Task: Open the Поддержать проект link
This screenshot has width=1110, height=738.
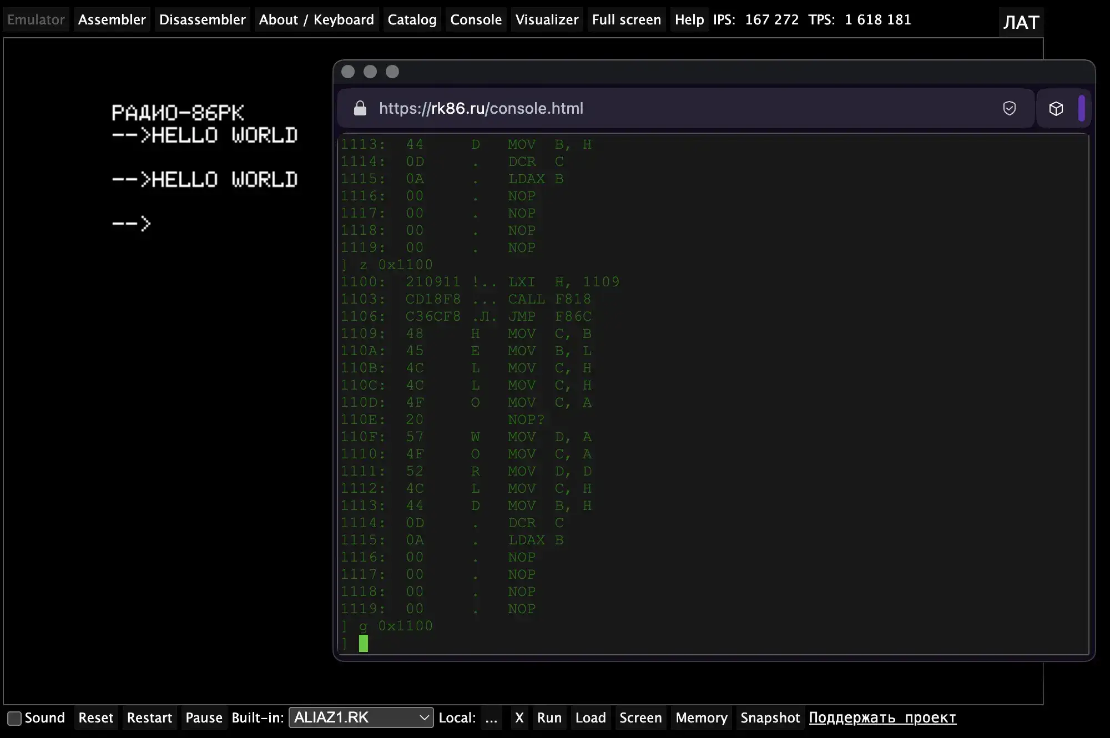Action: [x=882, y=717]
